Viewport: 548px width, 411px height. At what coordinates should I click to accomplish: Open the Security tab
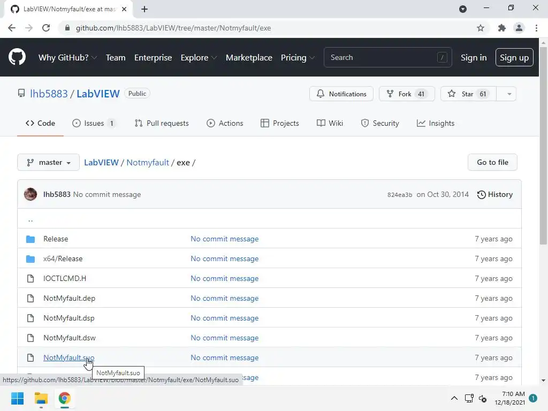[380, 124]
